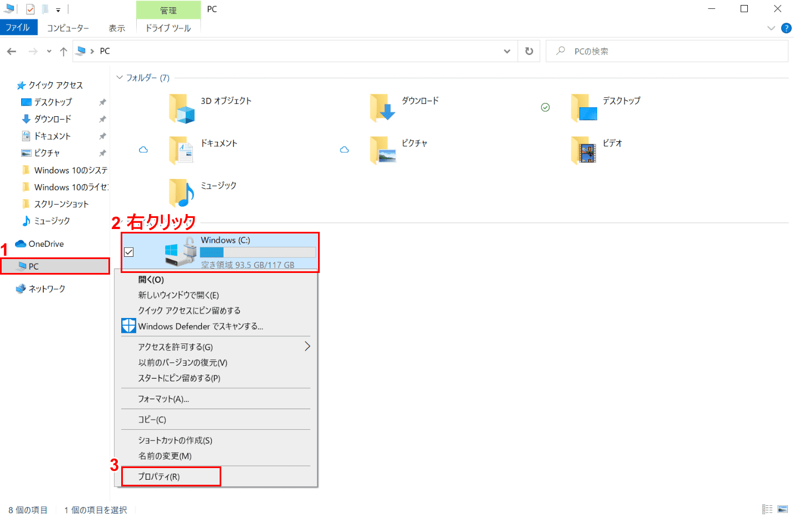Choose クイック アクセスにピン留めする menu item
This screenshot has height=517, width=794.
216,310
